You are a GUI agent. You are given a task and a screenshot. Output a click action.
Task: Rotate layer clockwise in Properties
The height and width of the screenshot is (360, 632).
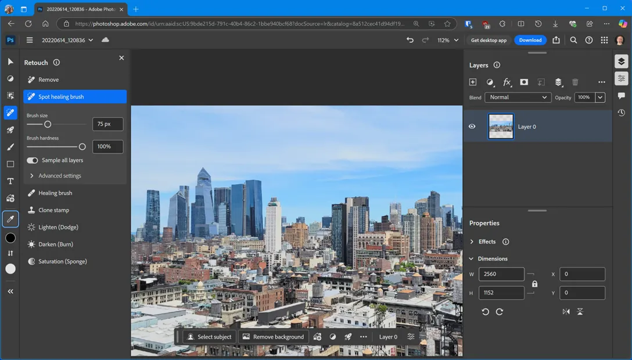(x=500, y=312)
